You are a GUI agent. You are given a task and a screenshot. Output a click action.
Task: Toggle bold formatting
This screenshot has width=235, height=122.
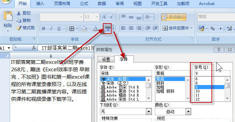point(44,29)
